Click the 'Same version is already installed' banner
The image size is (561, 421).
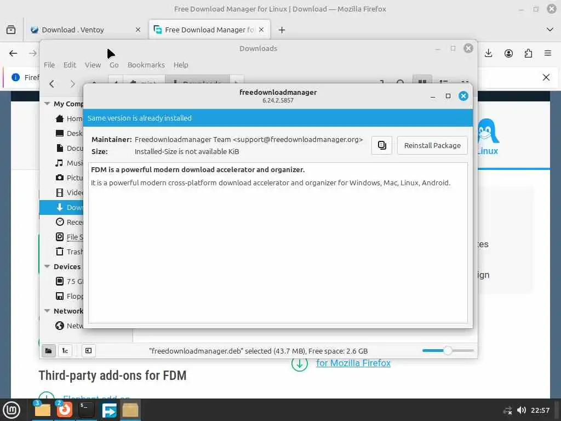(x=278, y=118)
